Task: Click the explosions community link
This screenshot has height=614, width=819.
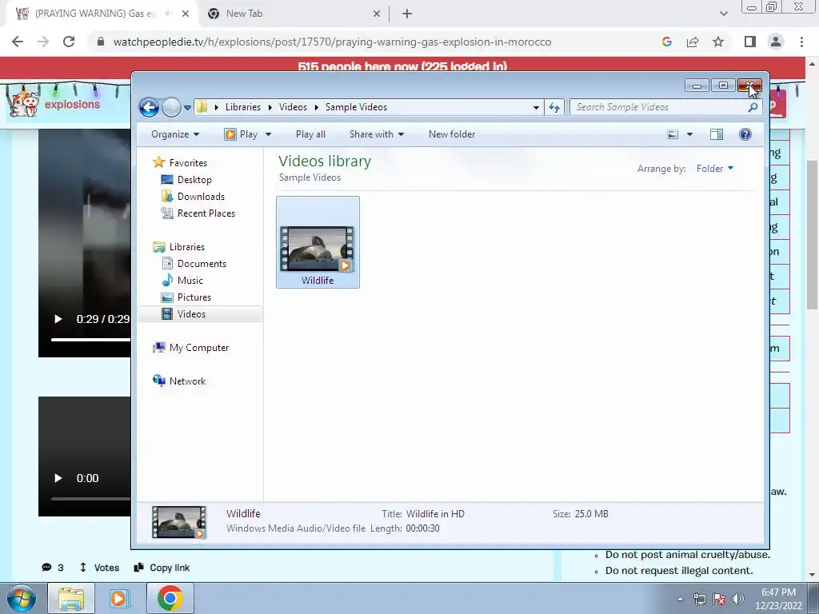Action: coord(72,105)
